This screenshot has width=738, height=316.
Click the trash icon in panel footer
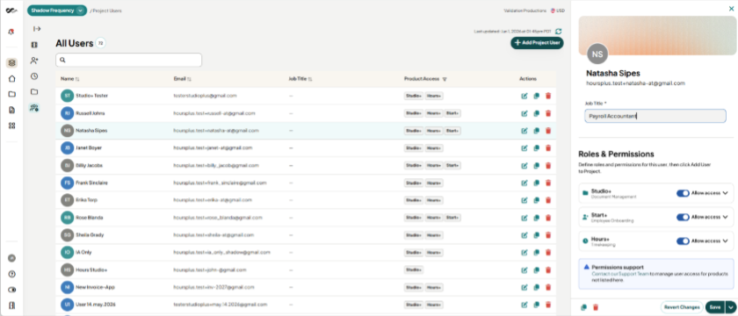596,307
